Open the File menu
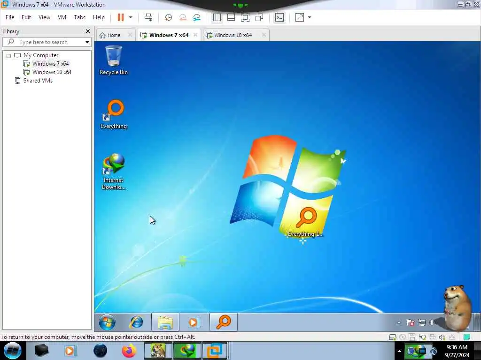 pyautogui.click(x=10, y=17)
